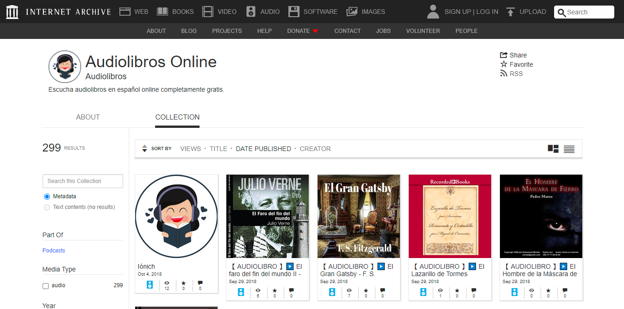Open the Iónich item thumbnail
Viewport: 624px width, 309px height.
[x=176, y=216]
